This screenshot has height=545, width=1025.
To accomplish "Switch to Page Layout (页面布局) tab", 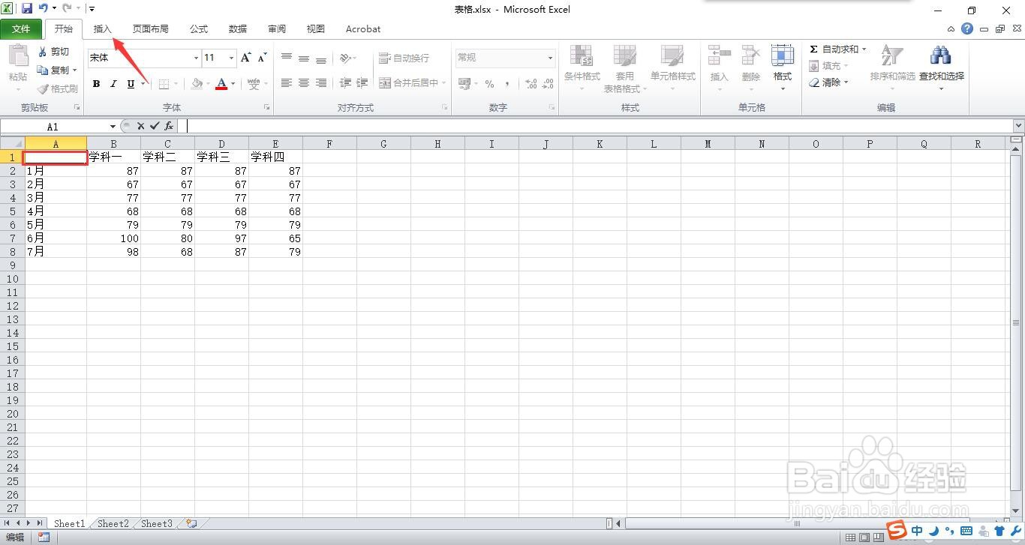I will point(151,29).
